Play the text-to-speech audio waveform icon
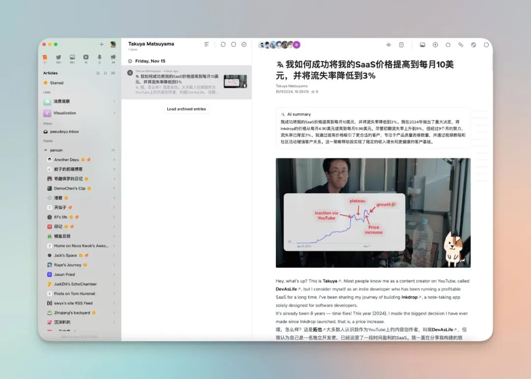 coord(388,45)
